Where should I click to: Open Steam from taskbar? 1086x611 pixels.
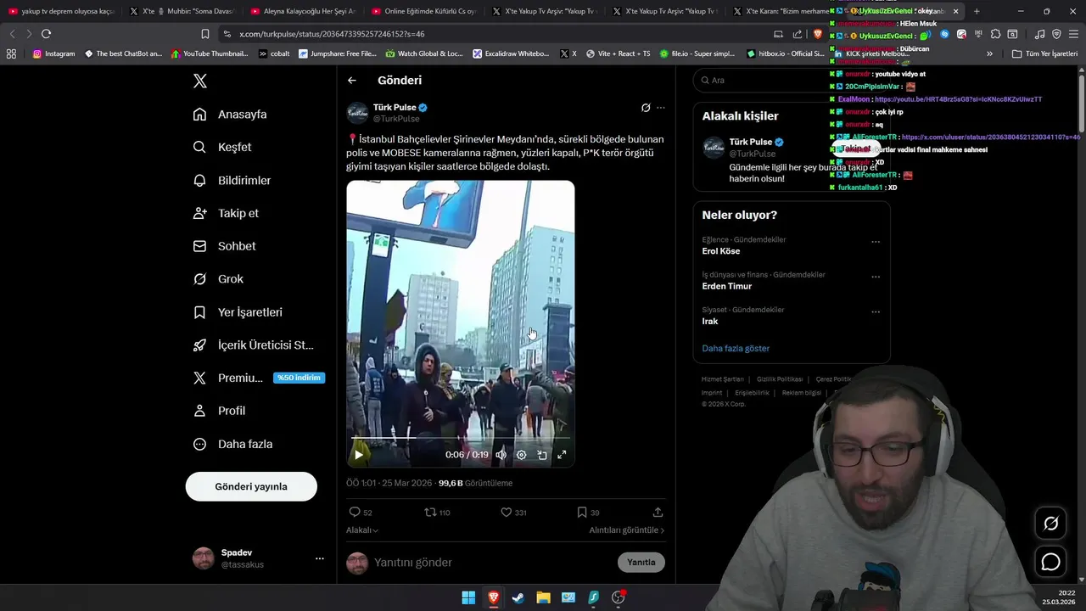pos(518,597)
